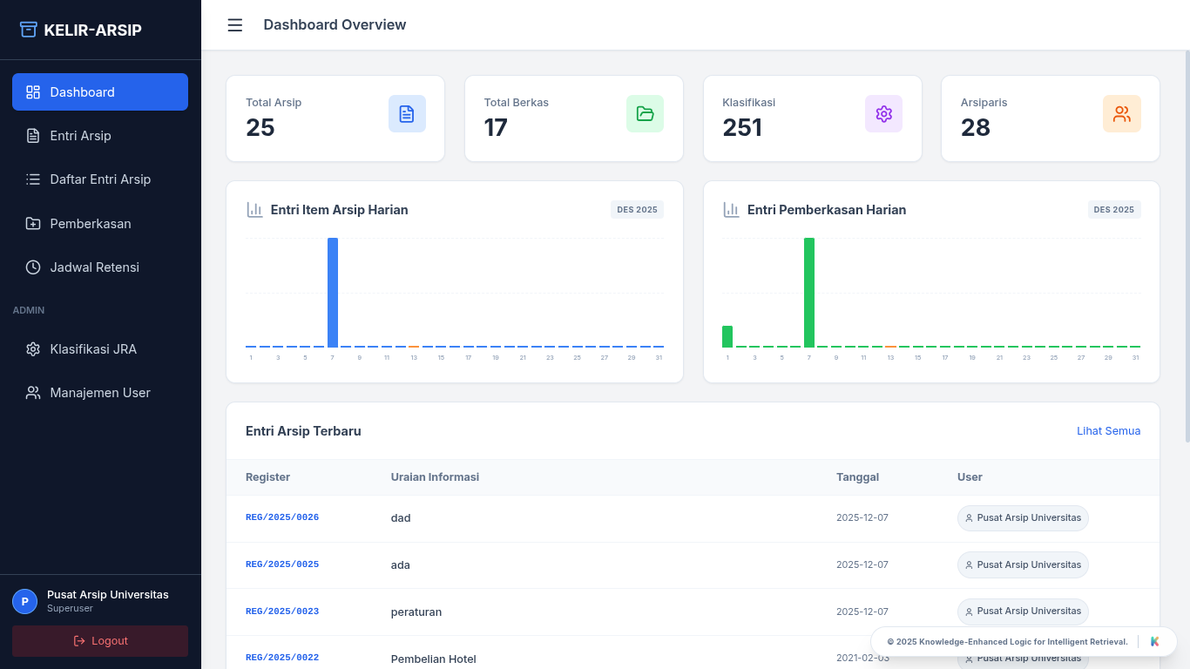Screen dimensions: 1190x669
Task: Open Manajemen User admin page
Action: [x=100, y=393]
